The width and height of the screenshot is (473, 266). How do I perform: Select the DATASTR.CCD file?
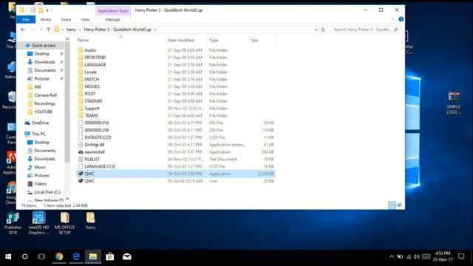[98, 137]
